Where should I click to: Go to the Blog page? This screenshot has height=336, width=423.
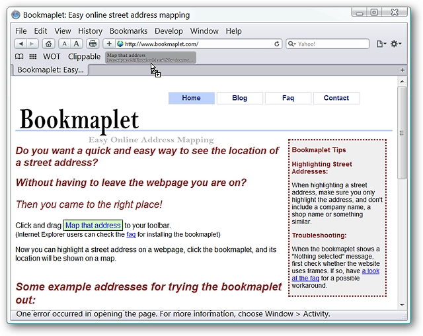tap(239, 98)
